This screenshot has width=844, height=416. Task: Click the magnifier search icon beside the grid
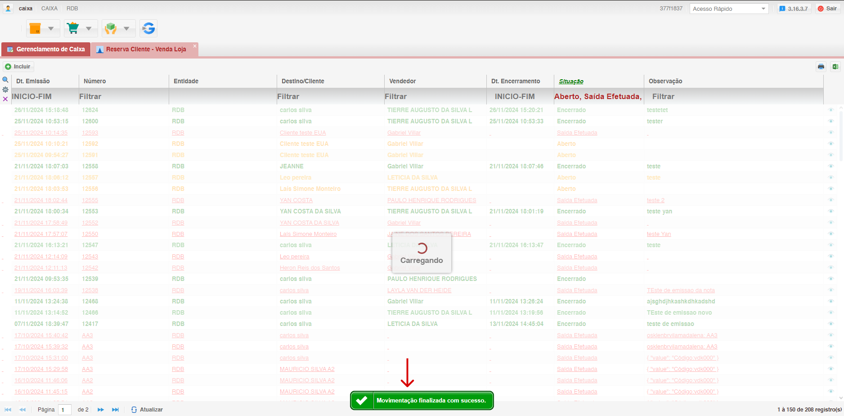click(5, 80)
